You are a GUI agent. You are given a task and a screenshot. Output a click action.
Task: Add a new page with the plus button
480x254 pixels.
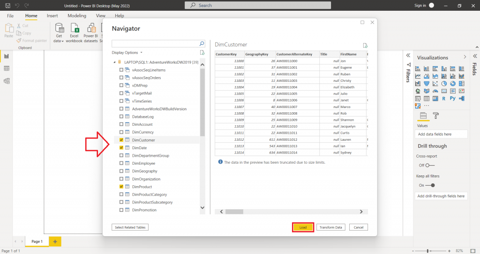(55, 241)
